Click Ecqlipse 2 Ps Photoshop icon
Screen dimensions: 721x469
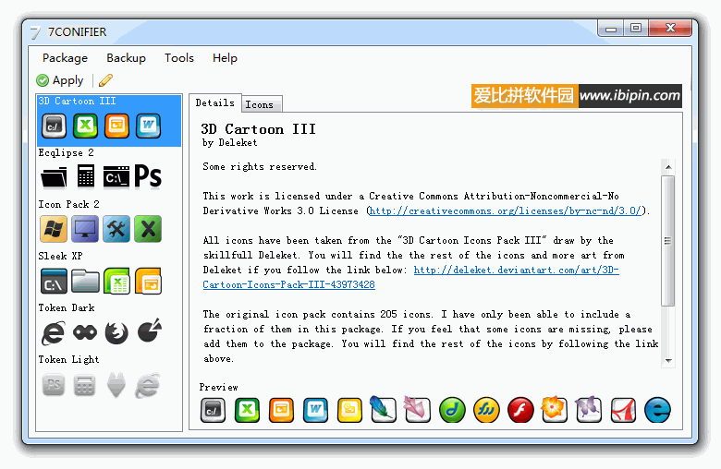(148, 177)
